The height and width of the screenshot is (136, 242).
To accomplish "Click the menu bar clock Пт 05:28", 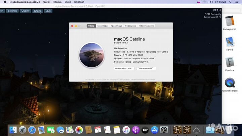I will click(x=220, y=2).
